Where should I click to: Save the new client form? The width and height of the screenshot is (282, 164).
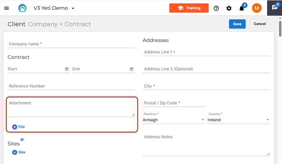(237, 24)
